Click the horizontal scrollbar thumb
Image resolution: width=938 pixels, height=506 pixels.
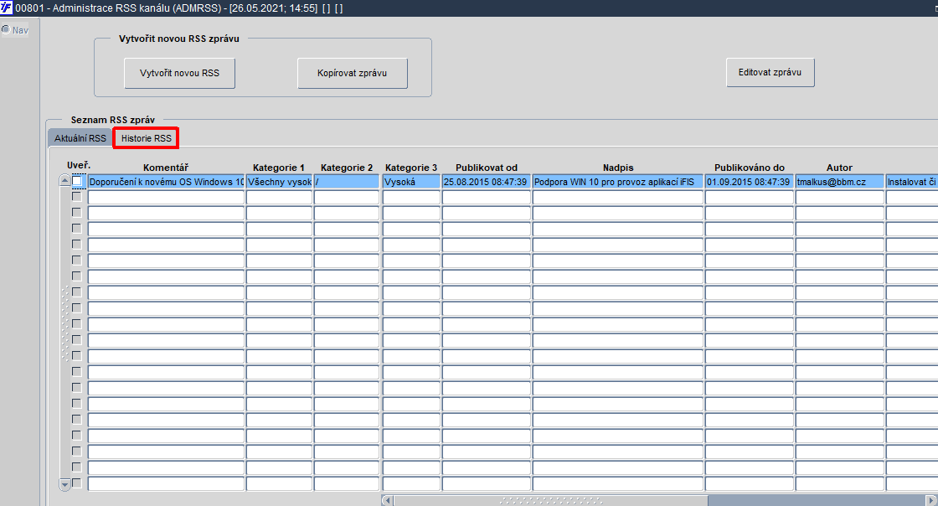tap(551, 501)
